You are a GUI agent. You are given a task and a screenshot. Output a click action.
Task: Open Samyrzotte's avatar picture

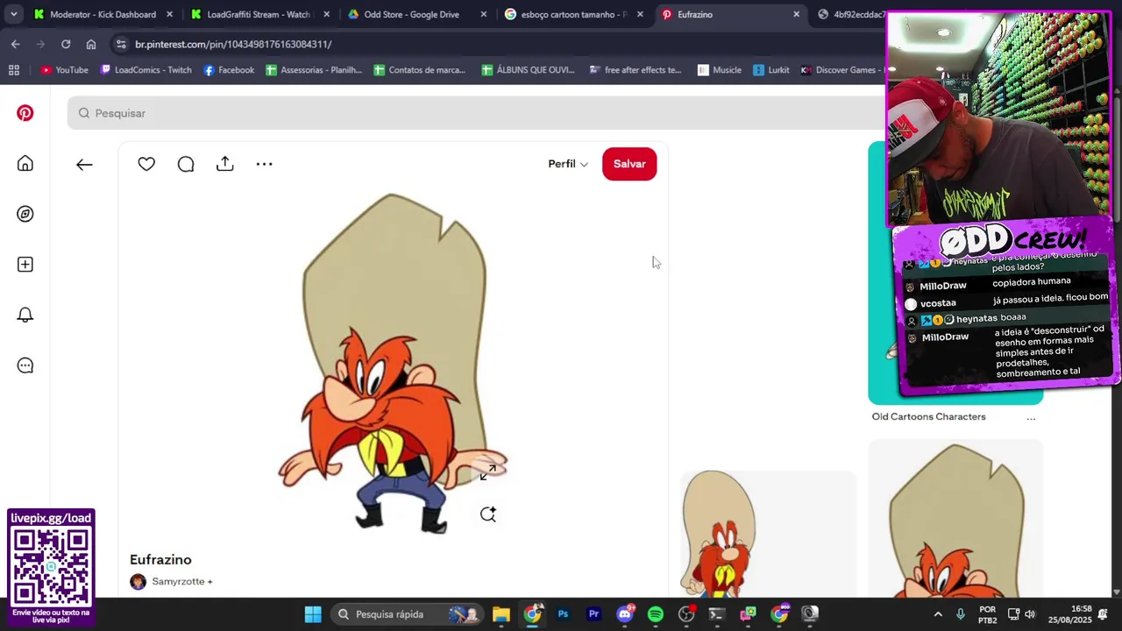pyautogui.click(x=138, y=582)
